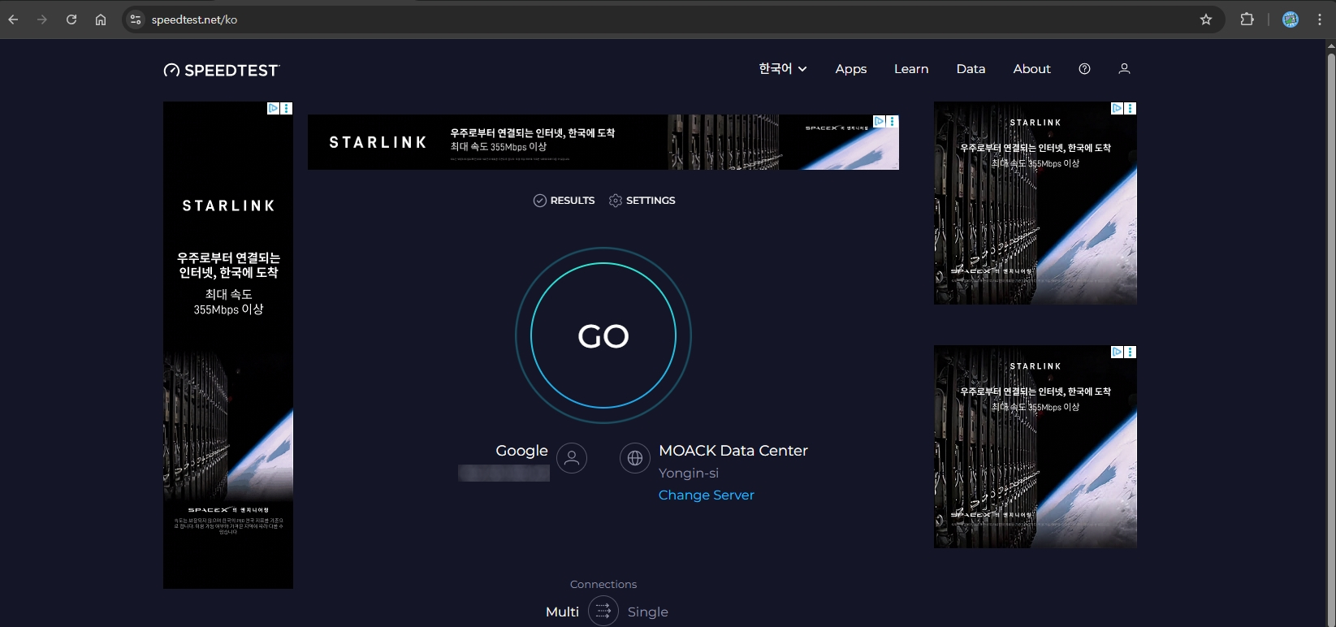The width and height of the screenshot is (1336, 627).
Task: Select Multi connection mode
Action: [x=562, y=612]
